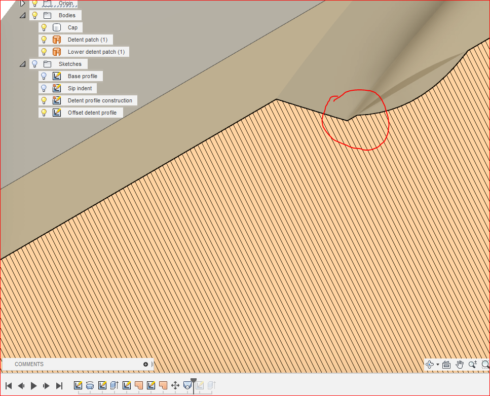Select the active Extrude feature in timeline
The image size is (490, 396).
[115, 385]
